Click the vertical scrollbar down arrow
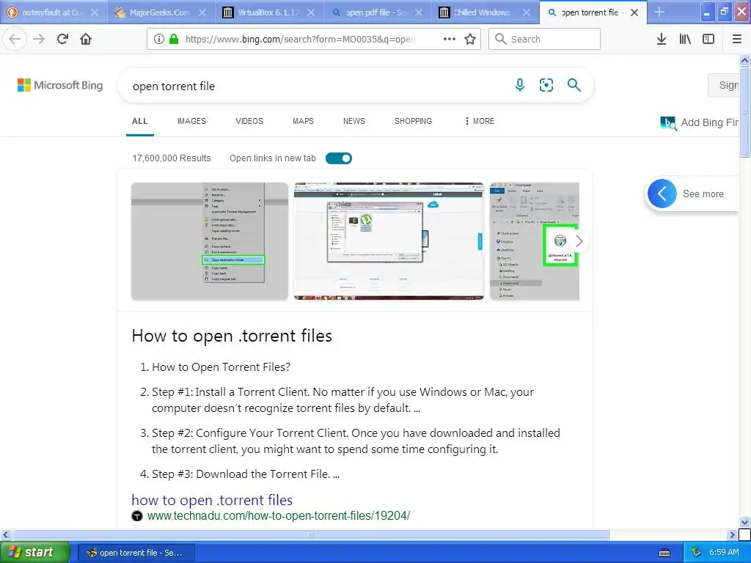This screenshot has height=563, width=751. 745,522
